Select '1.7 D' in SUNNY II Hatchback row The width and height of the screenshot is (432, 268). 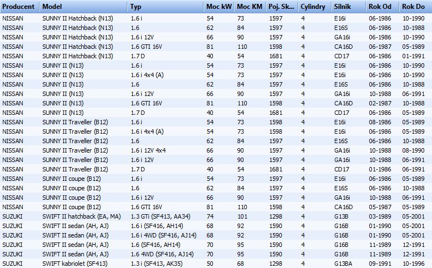pos(137,56)
